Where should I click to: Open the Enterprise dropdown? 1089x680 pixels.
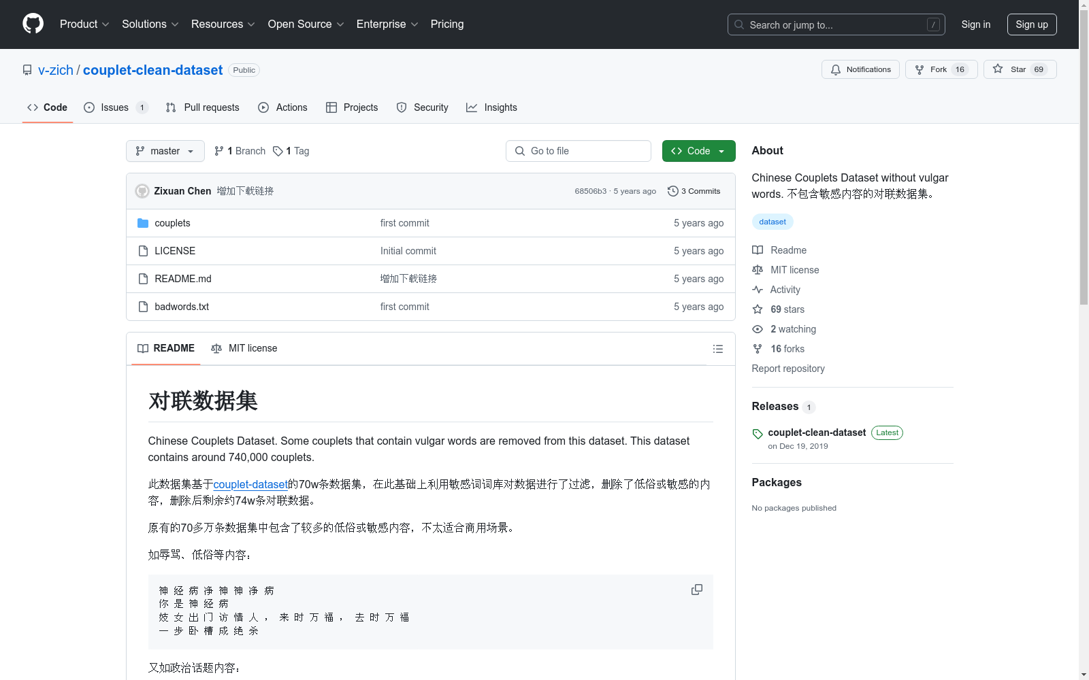point(387,24)
